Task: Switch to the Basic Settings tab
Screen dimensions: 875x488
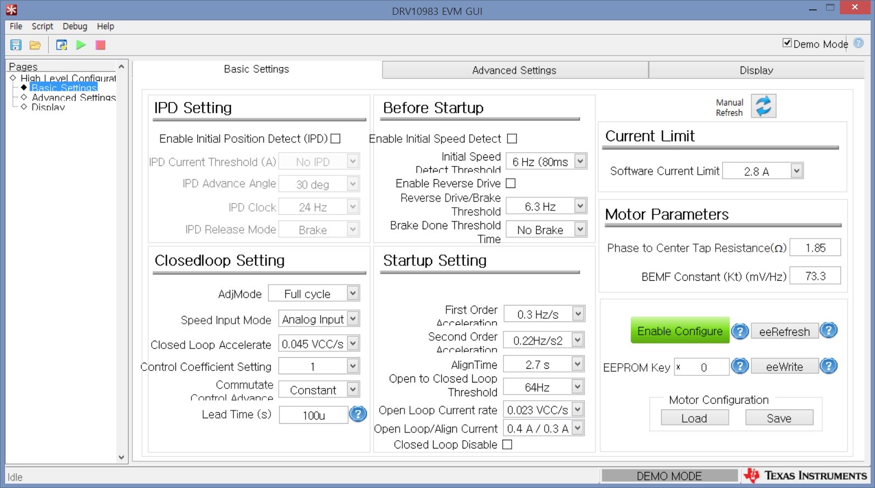Action: [x=256, y=69]
